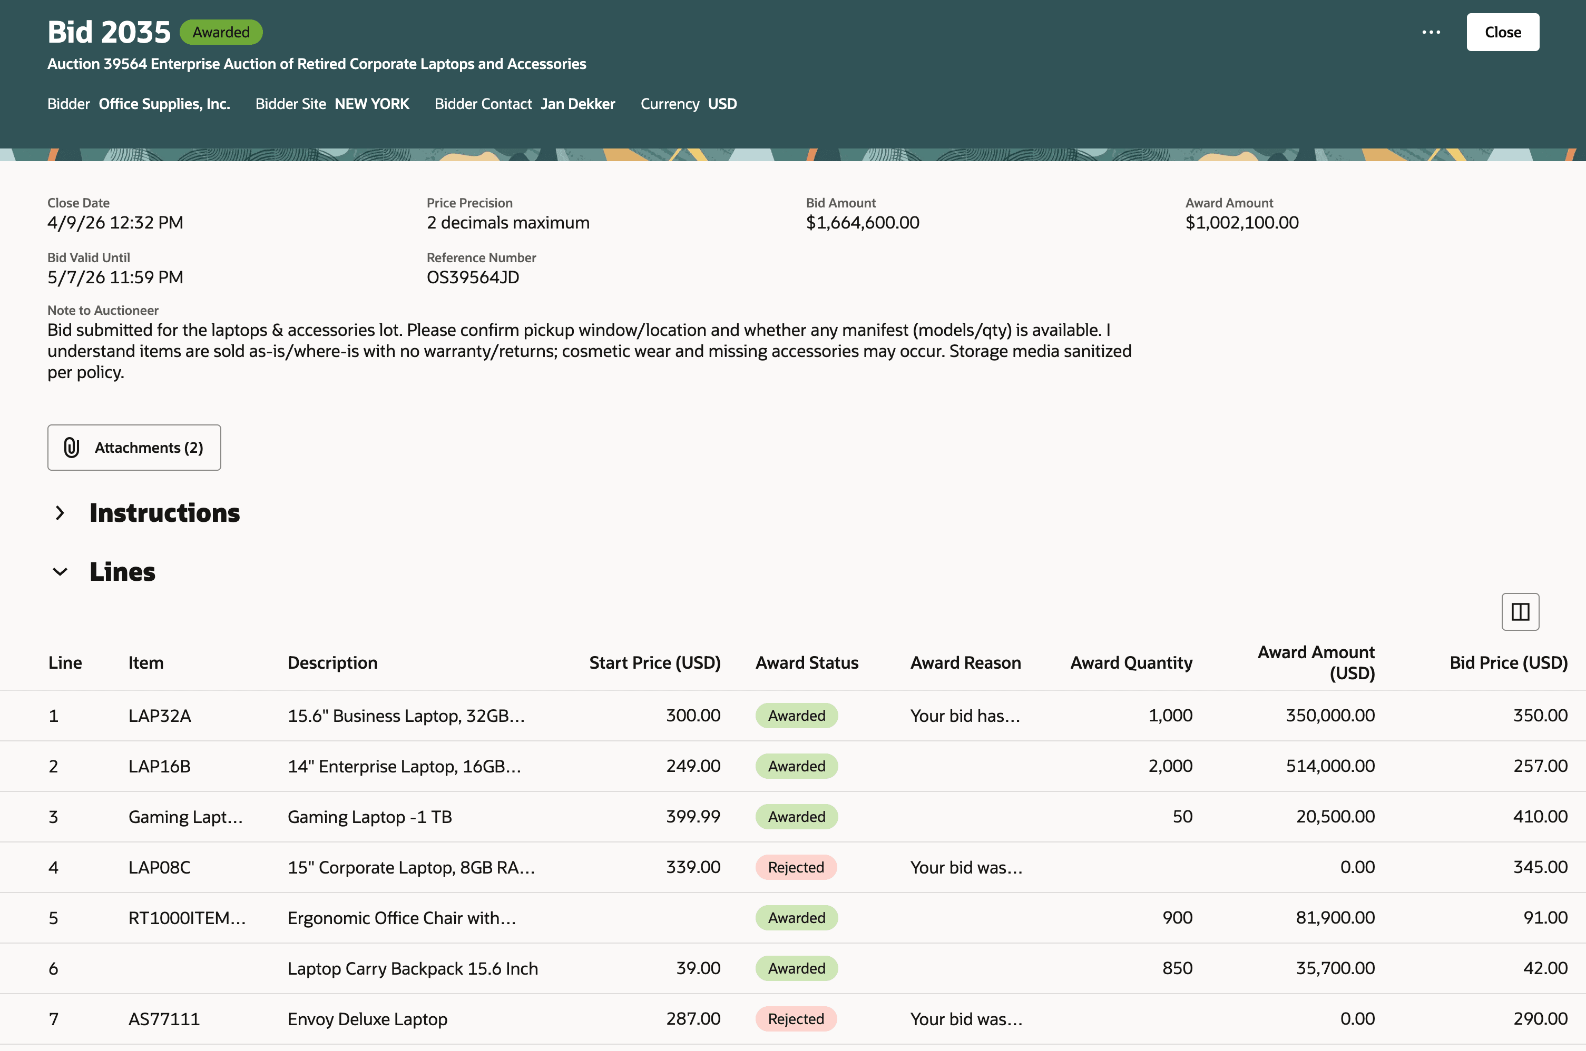Click the columns layout icon above table
Screen dimensions: 1586x1051
pyautogui.click(x=1520, y=611)
